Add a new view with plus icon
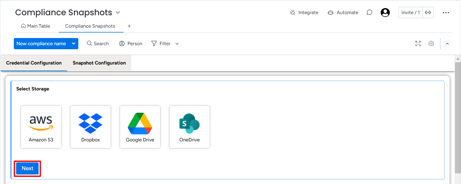The width and height of the screenshot is (461, 184). coord(129,26)
